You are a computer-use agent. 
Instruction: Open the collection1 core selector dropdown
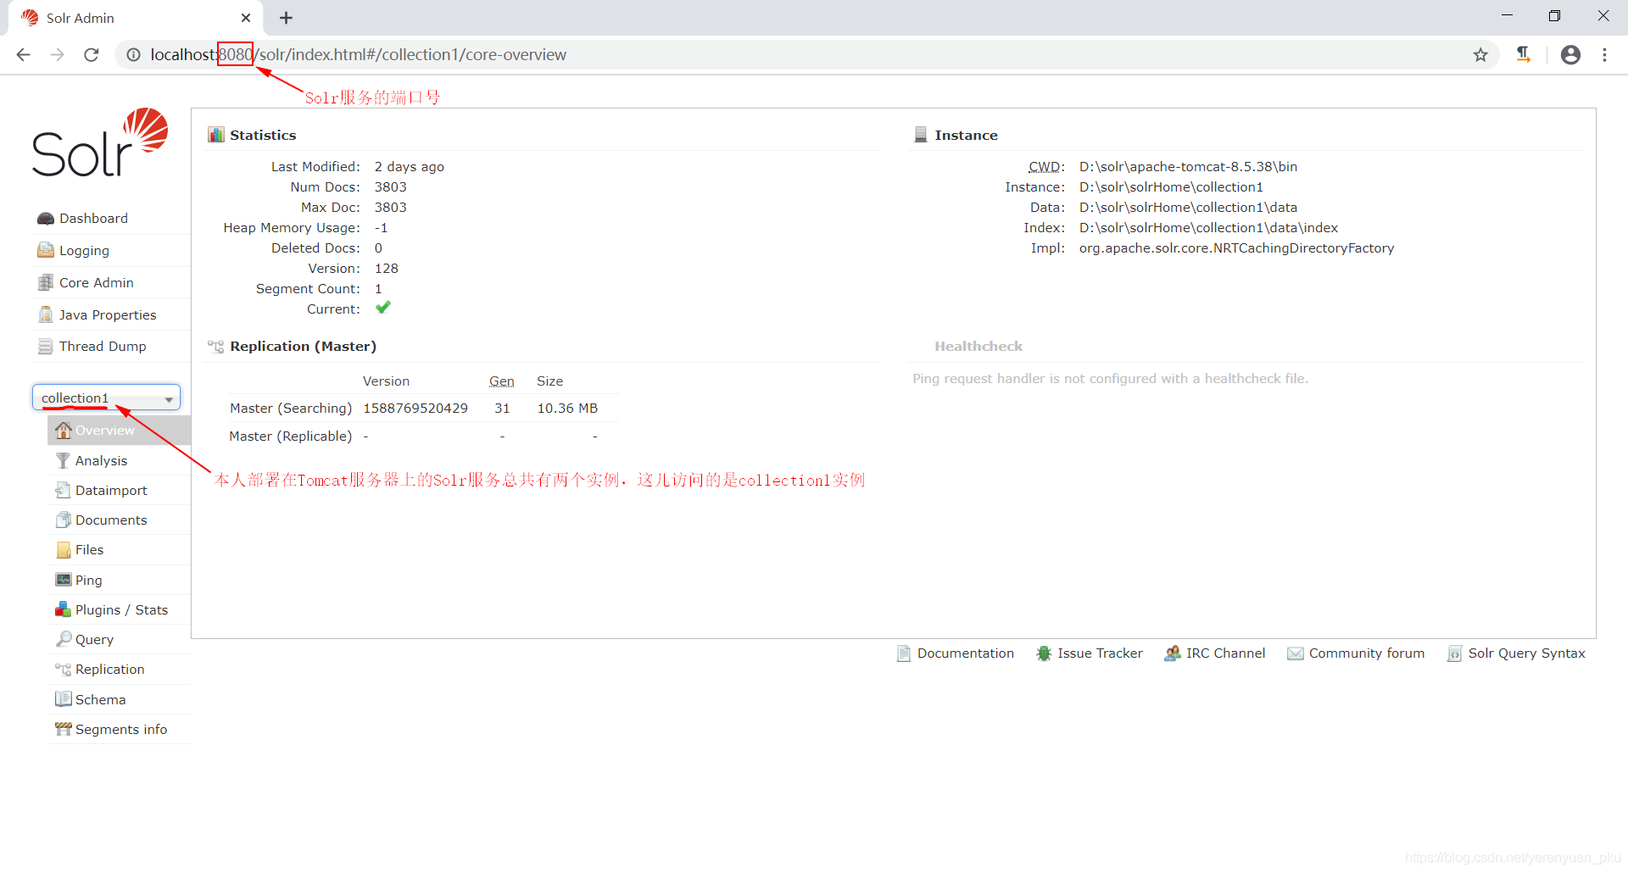click(107, 398)
